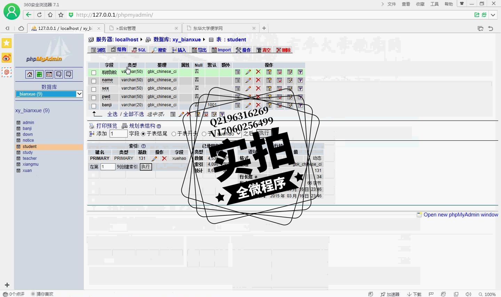Open the xy_bianxue (9) database link
Viewport: 501px width, 297px height.
click(32, 110)
